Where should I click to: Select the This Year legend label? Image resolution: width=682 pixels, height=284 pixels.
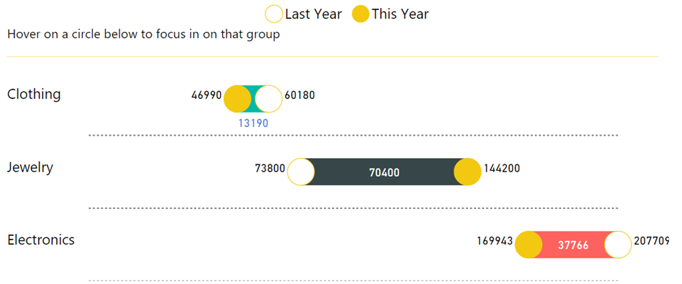click(x=400, y=14)
